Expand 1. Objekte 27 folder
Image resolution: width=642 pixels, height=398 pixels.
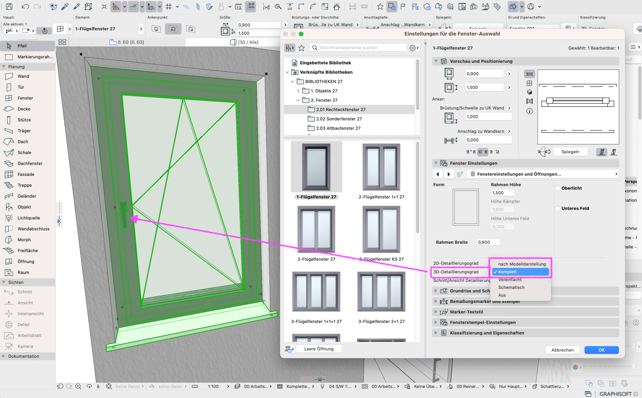click(299, 91)
